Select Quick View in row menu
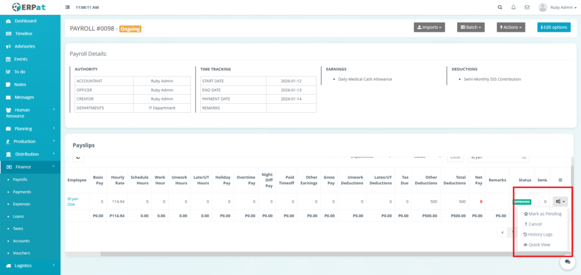581x275 pixels. coord(538,244)
